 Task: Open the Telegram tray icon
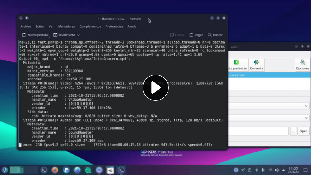243,170
